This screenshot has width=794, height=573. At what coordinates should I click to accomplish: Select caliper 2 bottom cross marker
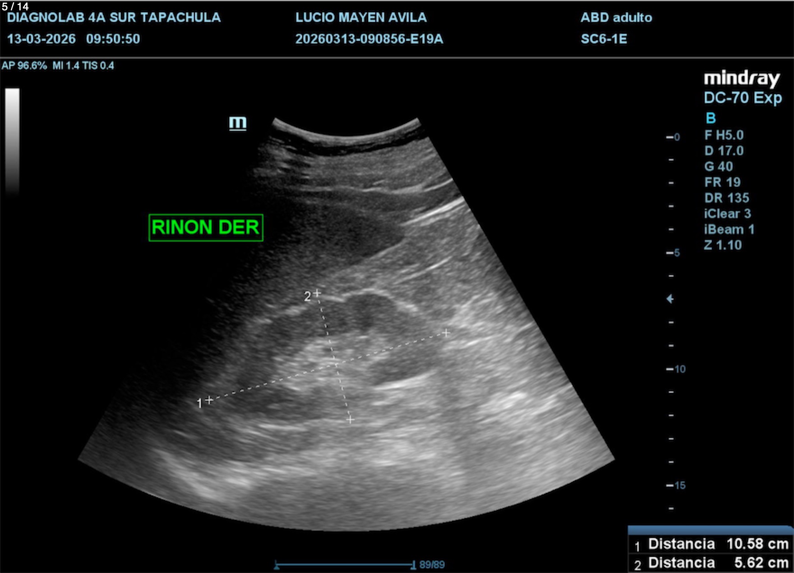[x=350, y=419]
